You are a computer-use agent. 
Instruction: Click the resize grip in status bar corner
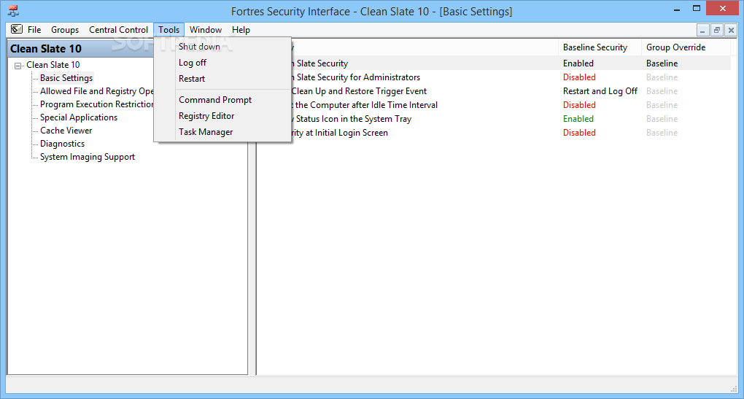click(734, 389)
